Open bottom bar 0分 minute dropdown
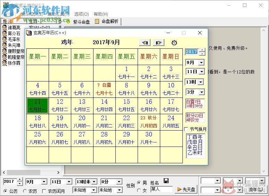Screen dimensions: 269x196 [119, 182]
